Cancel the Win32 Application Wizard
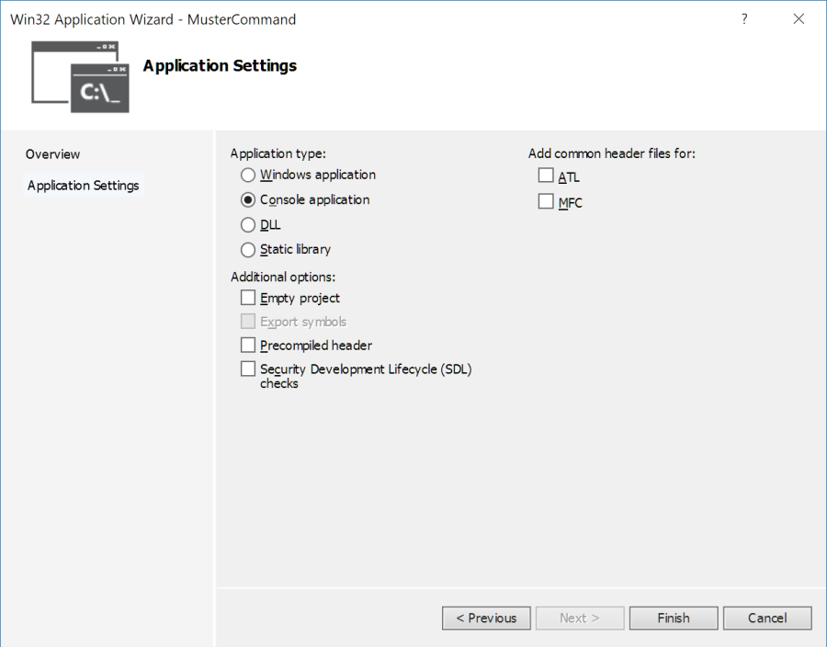Viewport: 827px width, 647px height. tap(767, 618)
